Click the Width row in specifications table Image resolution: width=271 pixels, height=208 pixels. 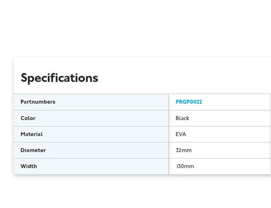[142, 166]
